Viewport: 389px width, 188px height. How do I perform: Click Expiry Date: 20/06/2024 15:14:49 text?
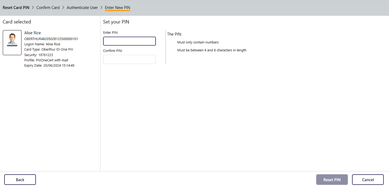[x=49, y=65]
